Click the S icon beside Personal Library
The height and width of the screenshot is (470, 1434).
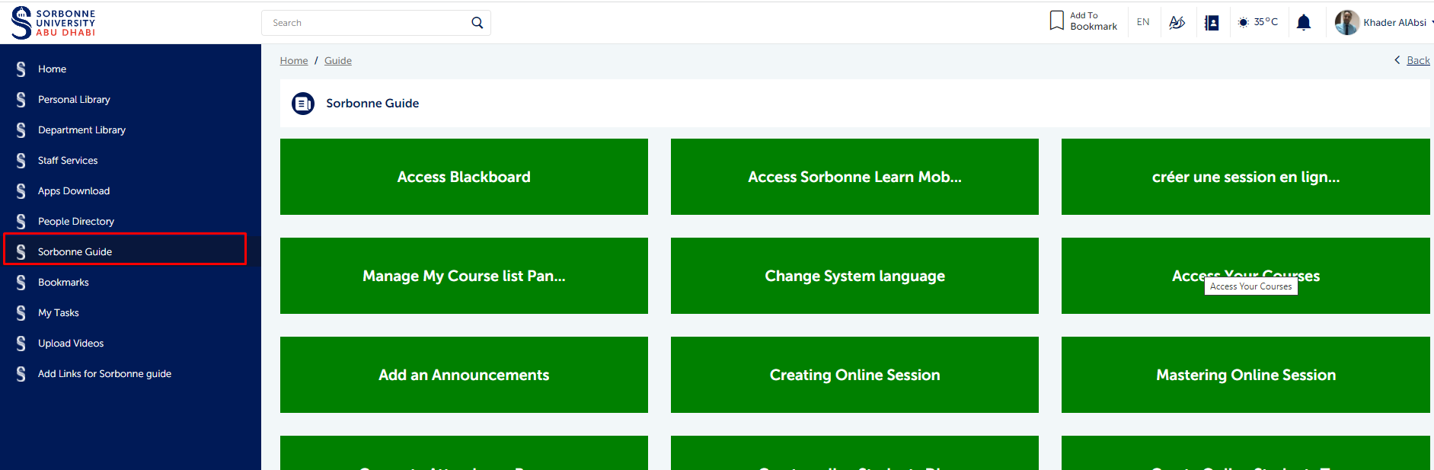pos(21,100)
